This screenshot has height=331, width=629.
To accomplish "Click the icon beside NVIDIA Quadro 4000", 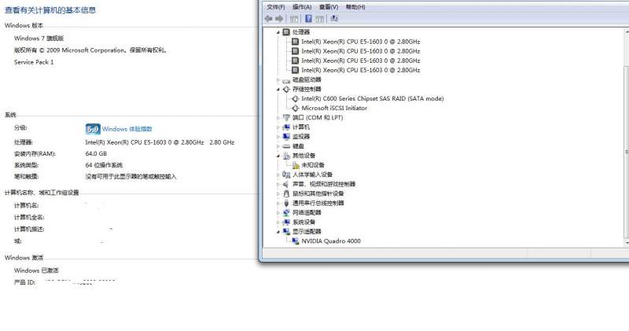I will point(296,241).
